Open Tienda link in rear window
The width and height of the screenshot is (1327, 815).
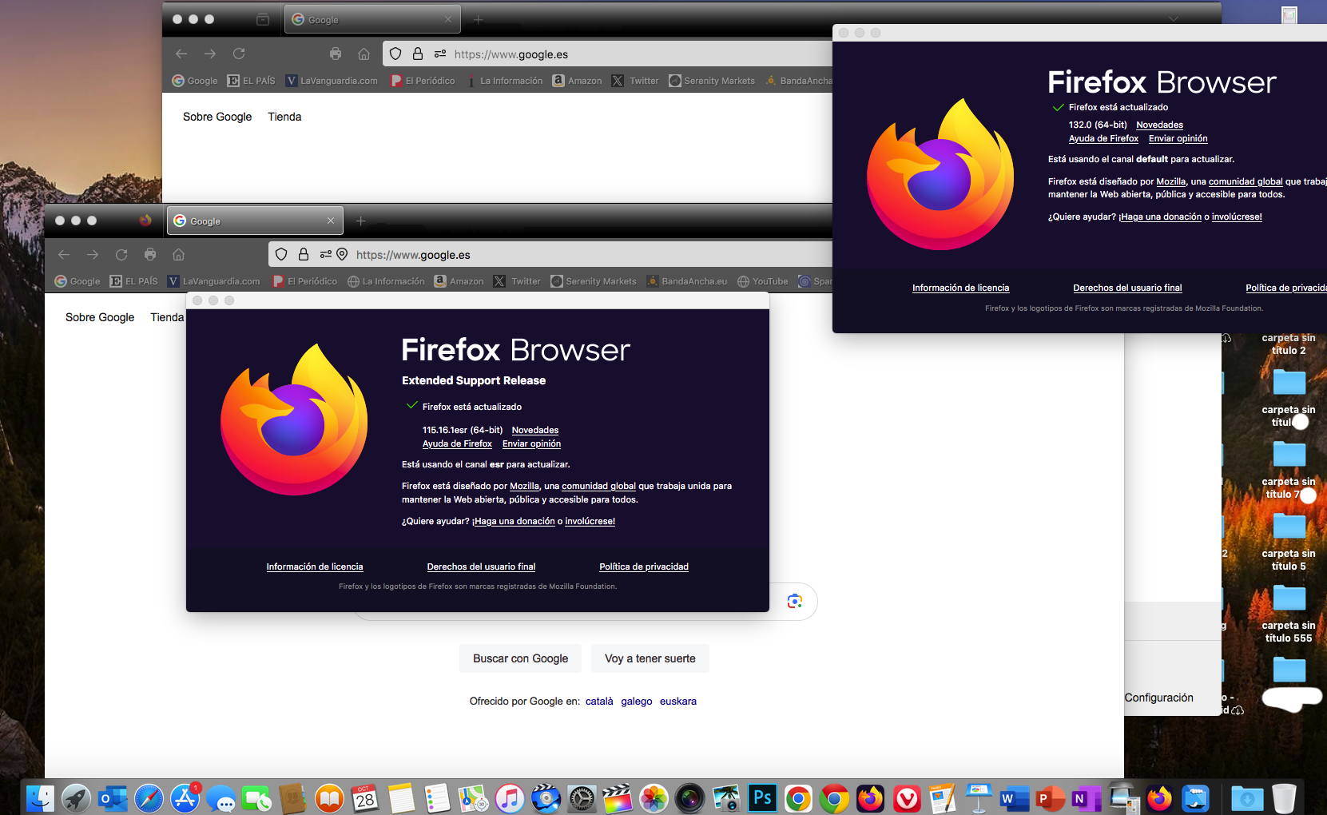[284, 117]
